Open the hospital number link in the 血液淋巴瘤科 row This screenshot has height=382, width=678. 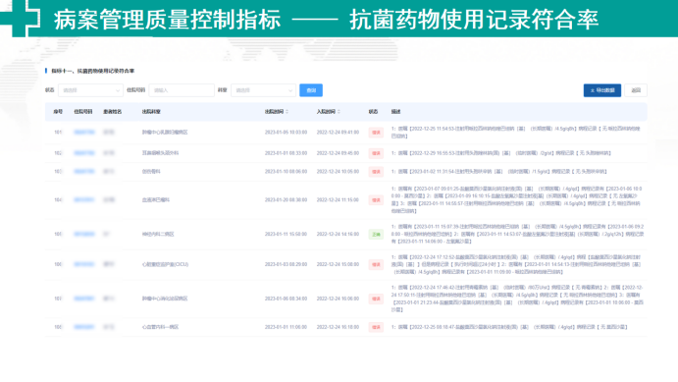pos(83,200)
